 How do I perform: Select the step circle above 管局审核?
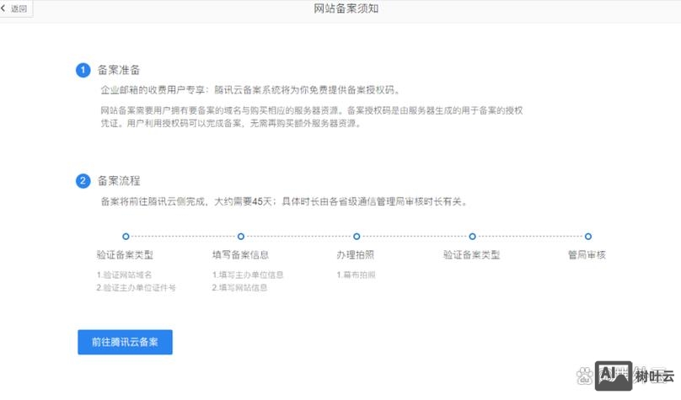[x=588, y=237]
